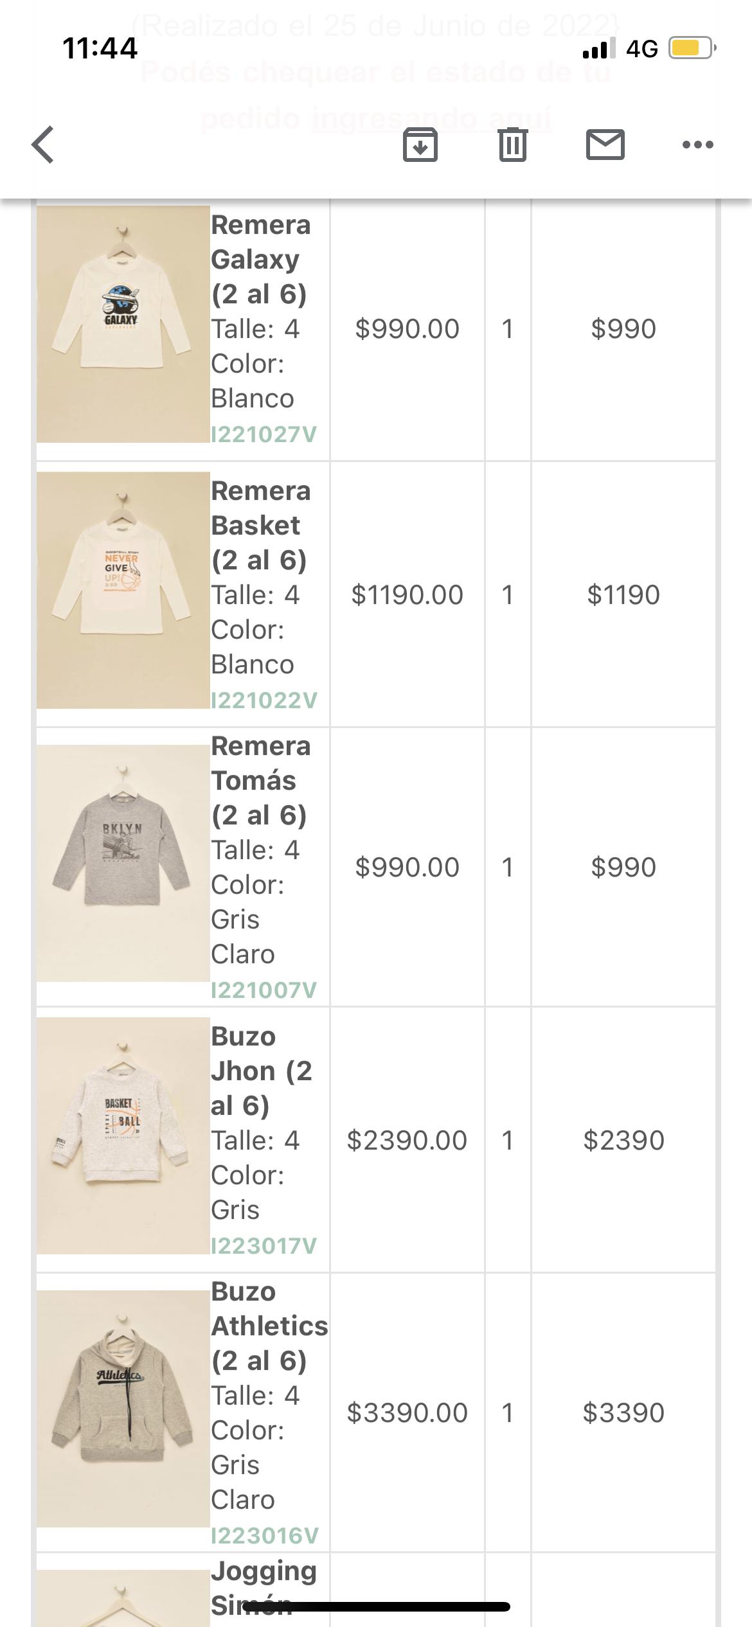View the Buzo Athletics hoodie image

(x=123, y=1408)
